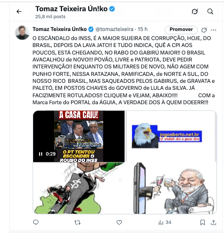
Task: Open Tomaz Teixeira profile avatar
Action: 22,33
